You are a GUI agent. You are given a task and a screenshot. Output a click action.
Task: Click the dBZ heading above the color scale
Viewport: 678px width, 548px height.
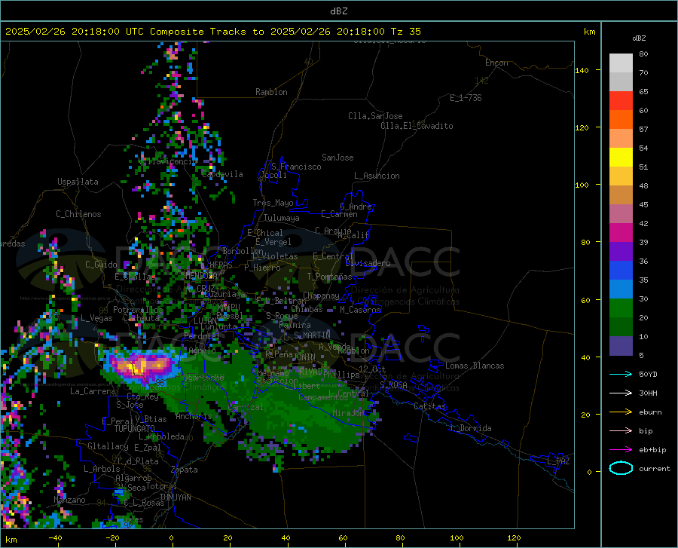[x=639, y=38]
